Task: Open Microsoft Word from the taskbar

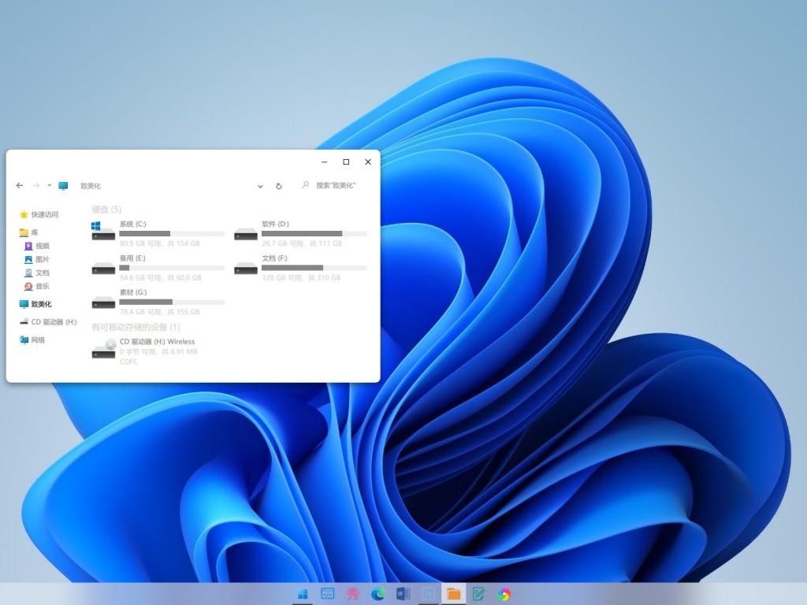Action: pyautogui.click(x=403, y=593)
